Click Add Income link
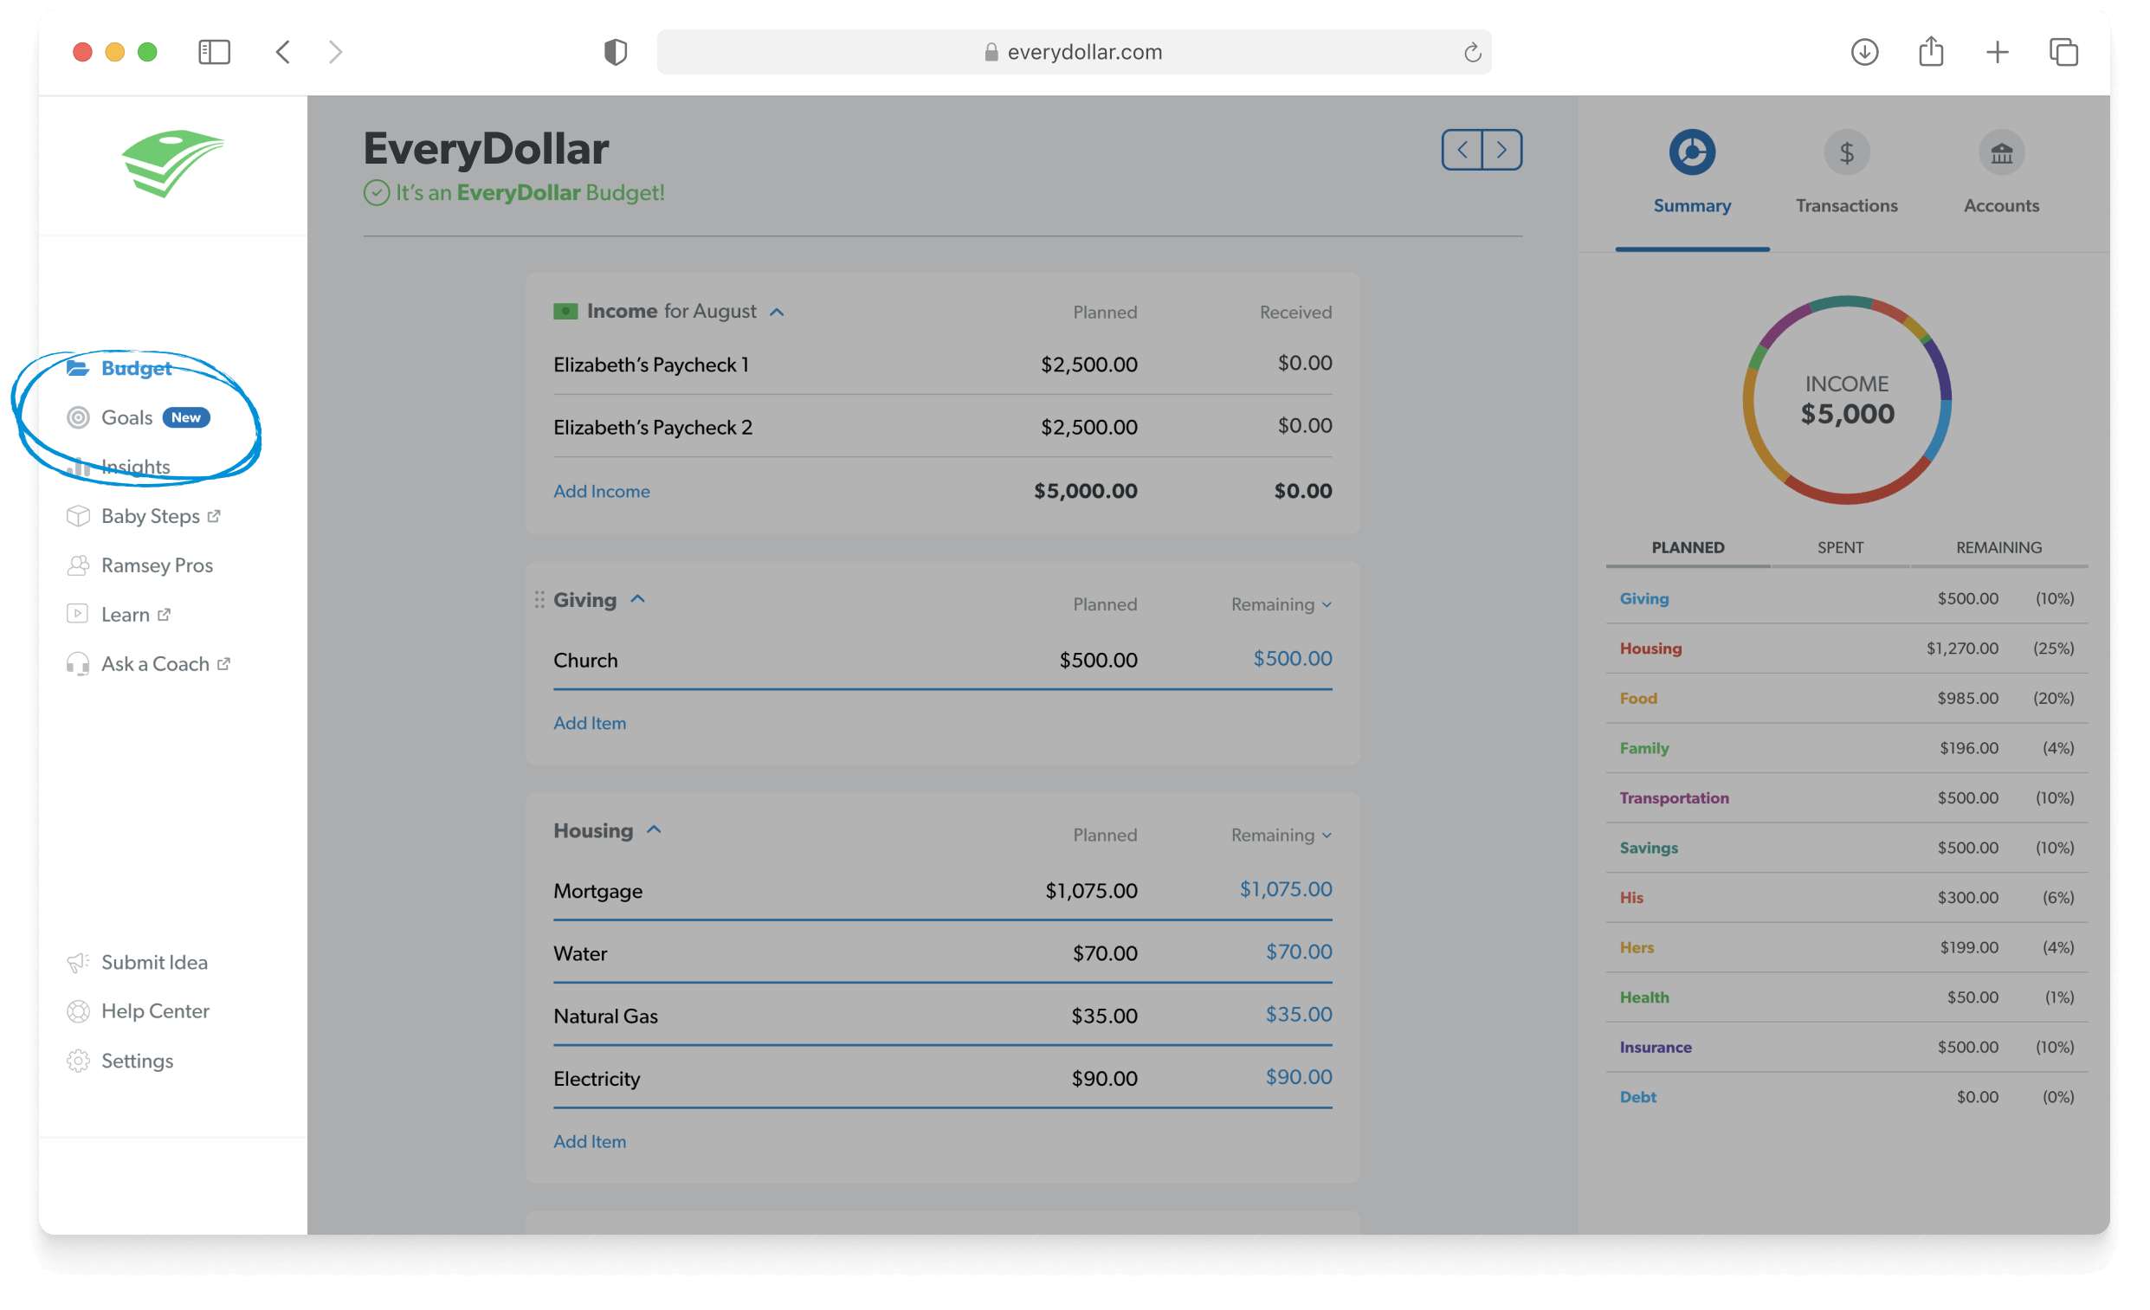The image size is (2150, 1310). point(601,492)
